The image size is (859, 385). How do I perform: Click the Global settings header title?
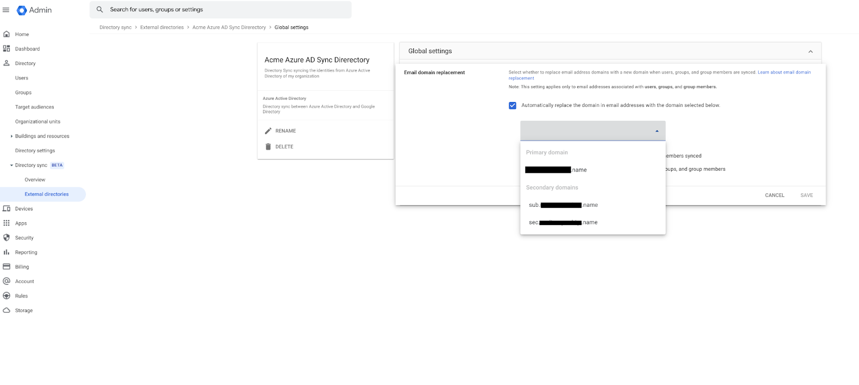point(430,51)
